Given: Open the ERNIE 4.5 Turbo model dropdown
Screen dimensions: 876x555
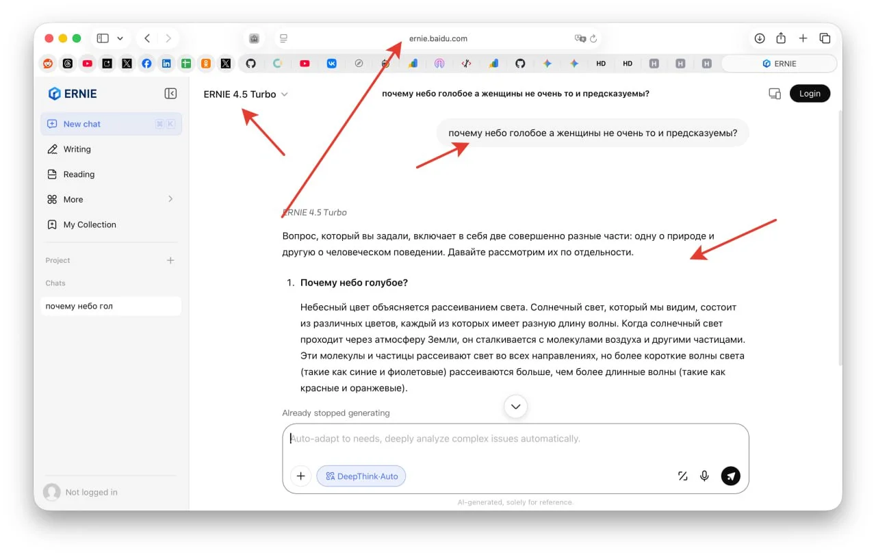Looking at the screenshot, I should [x=245, y=94].
